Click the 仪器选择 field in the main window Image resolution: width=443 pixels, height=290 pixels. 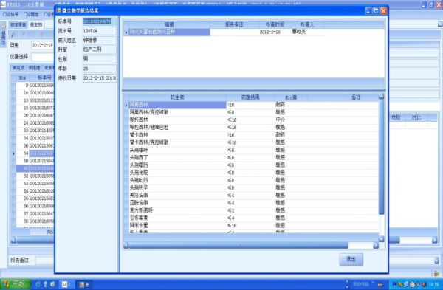[x=43, y=57]
